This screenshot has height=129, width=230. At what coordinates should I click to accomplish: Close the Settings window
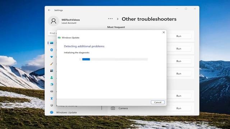click(195, 9)
